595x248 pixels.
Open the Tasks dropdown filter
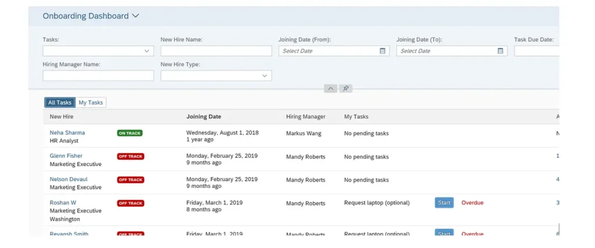pyautogui.click(x=147, y=51)
